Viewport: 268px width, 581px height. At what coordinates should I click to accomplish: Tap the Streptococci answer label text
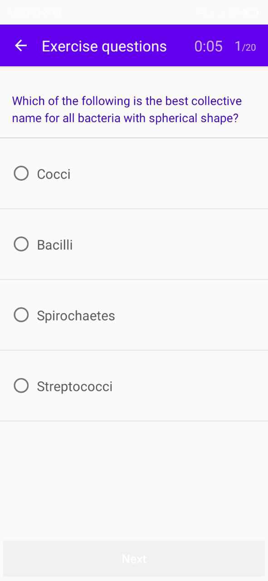tap(74, 387)
